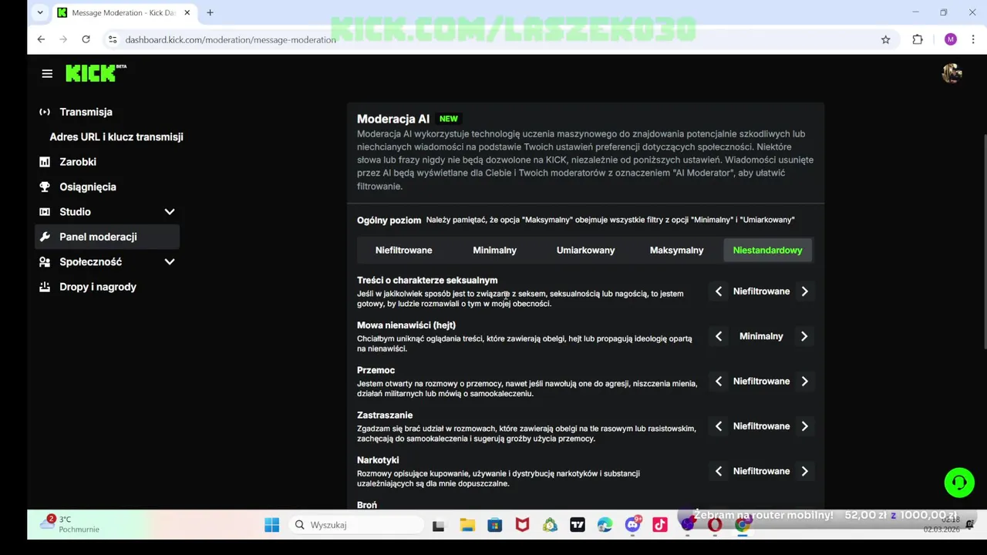This screenshot has height=555, width=987.
Task: Open McAfee from taskbar
Action: (x=522, y=525)
